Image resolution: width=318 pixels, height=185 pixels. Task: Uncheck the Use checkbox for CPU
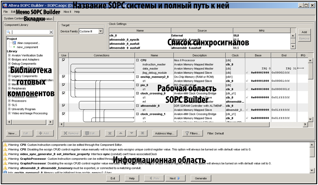[x=64, y=60]
